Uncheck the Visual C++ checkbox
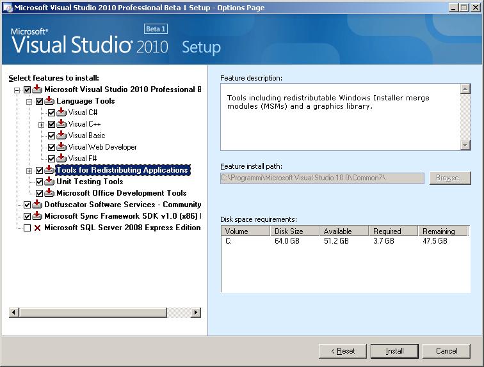The width and height of the screenshot is (484, 367). tap(52, 124)
